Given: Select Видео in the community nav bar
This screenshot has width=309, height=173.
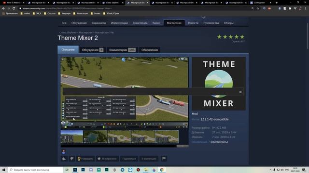Looking at the screenshot, I should point(156,23).
